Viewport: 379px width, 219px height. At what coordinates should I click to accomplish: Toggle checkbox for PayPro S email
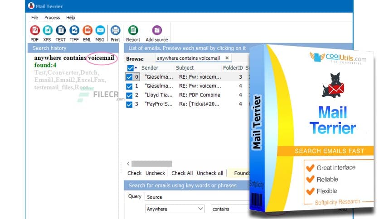point(129,105)
